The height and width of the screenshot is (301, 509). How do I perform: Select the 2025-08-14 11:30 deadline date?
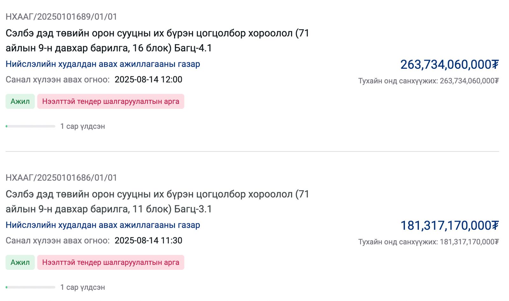(x=149, y=241)
